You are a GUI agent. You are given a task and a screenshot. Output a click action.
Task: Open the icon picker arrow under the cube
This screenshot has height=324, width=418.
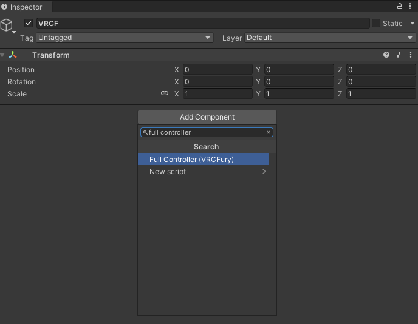click(x=14, y=32)
